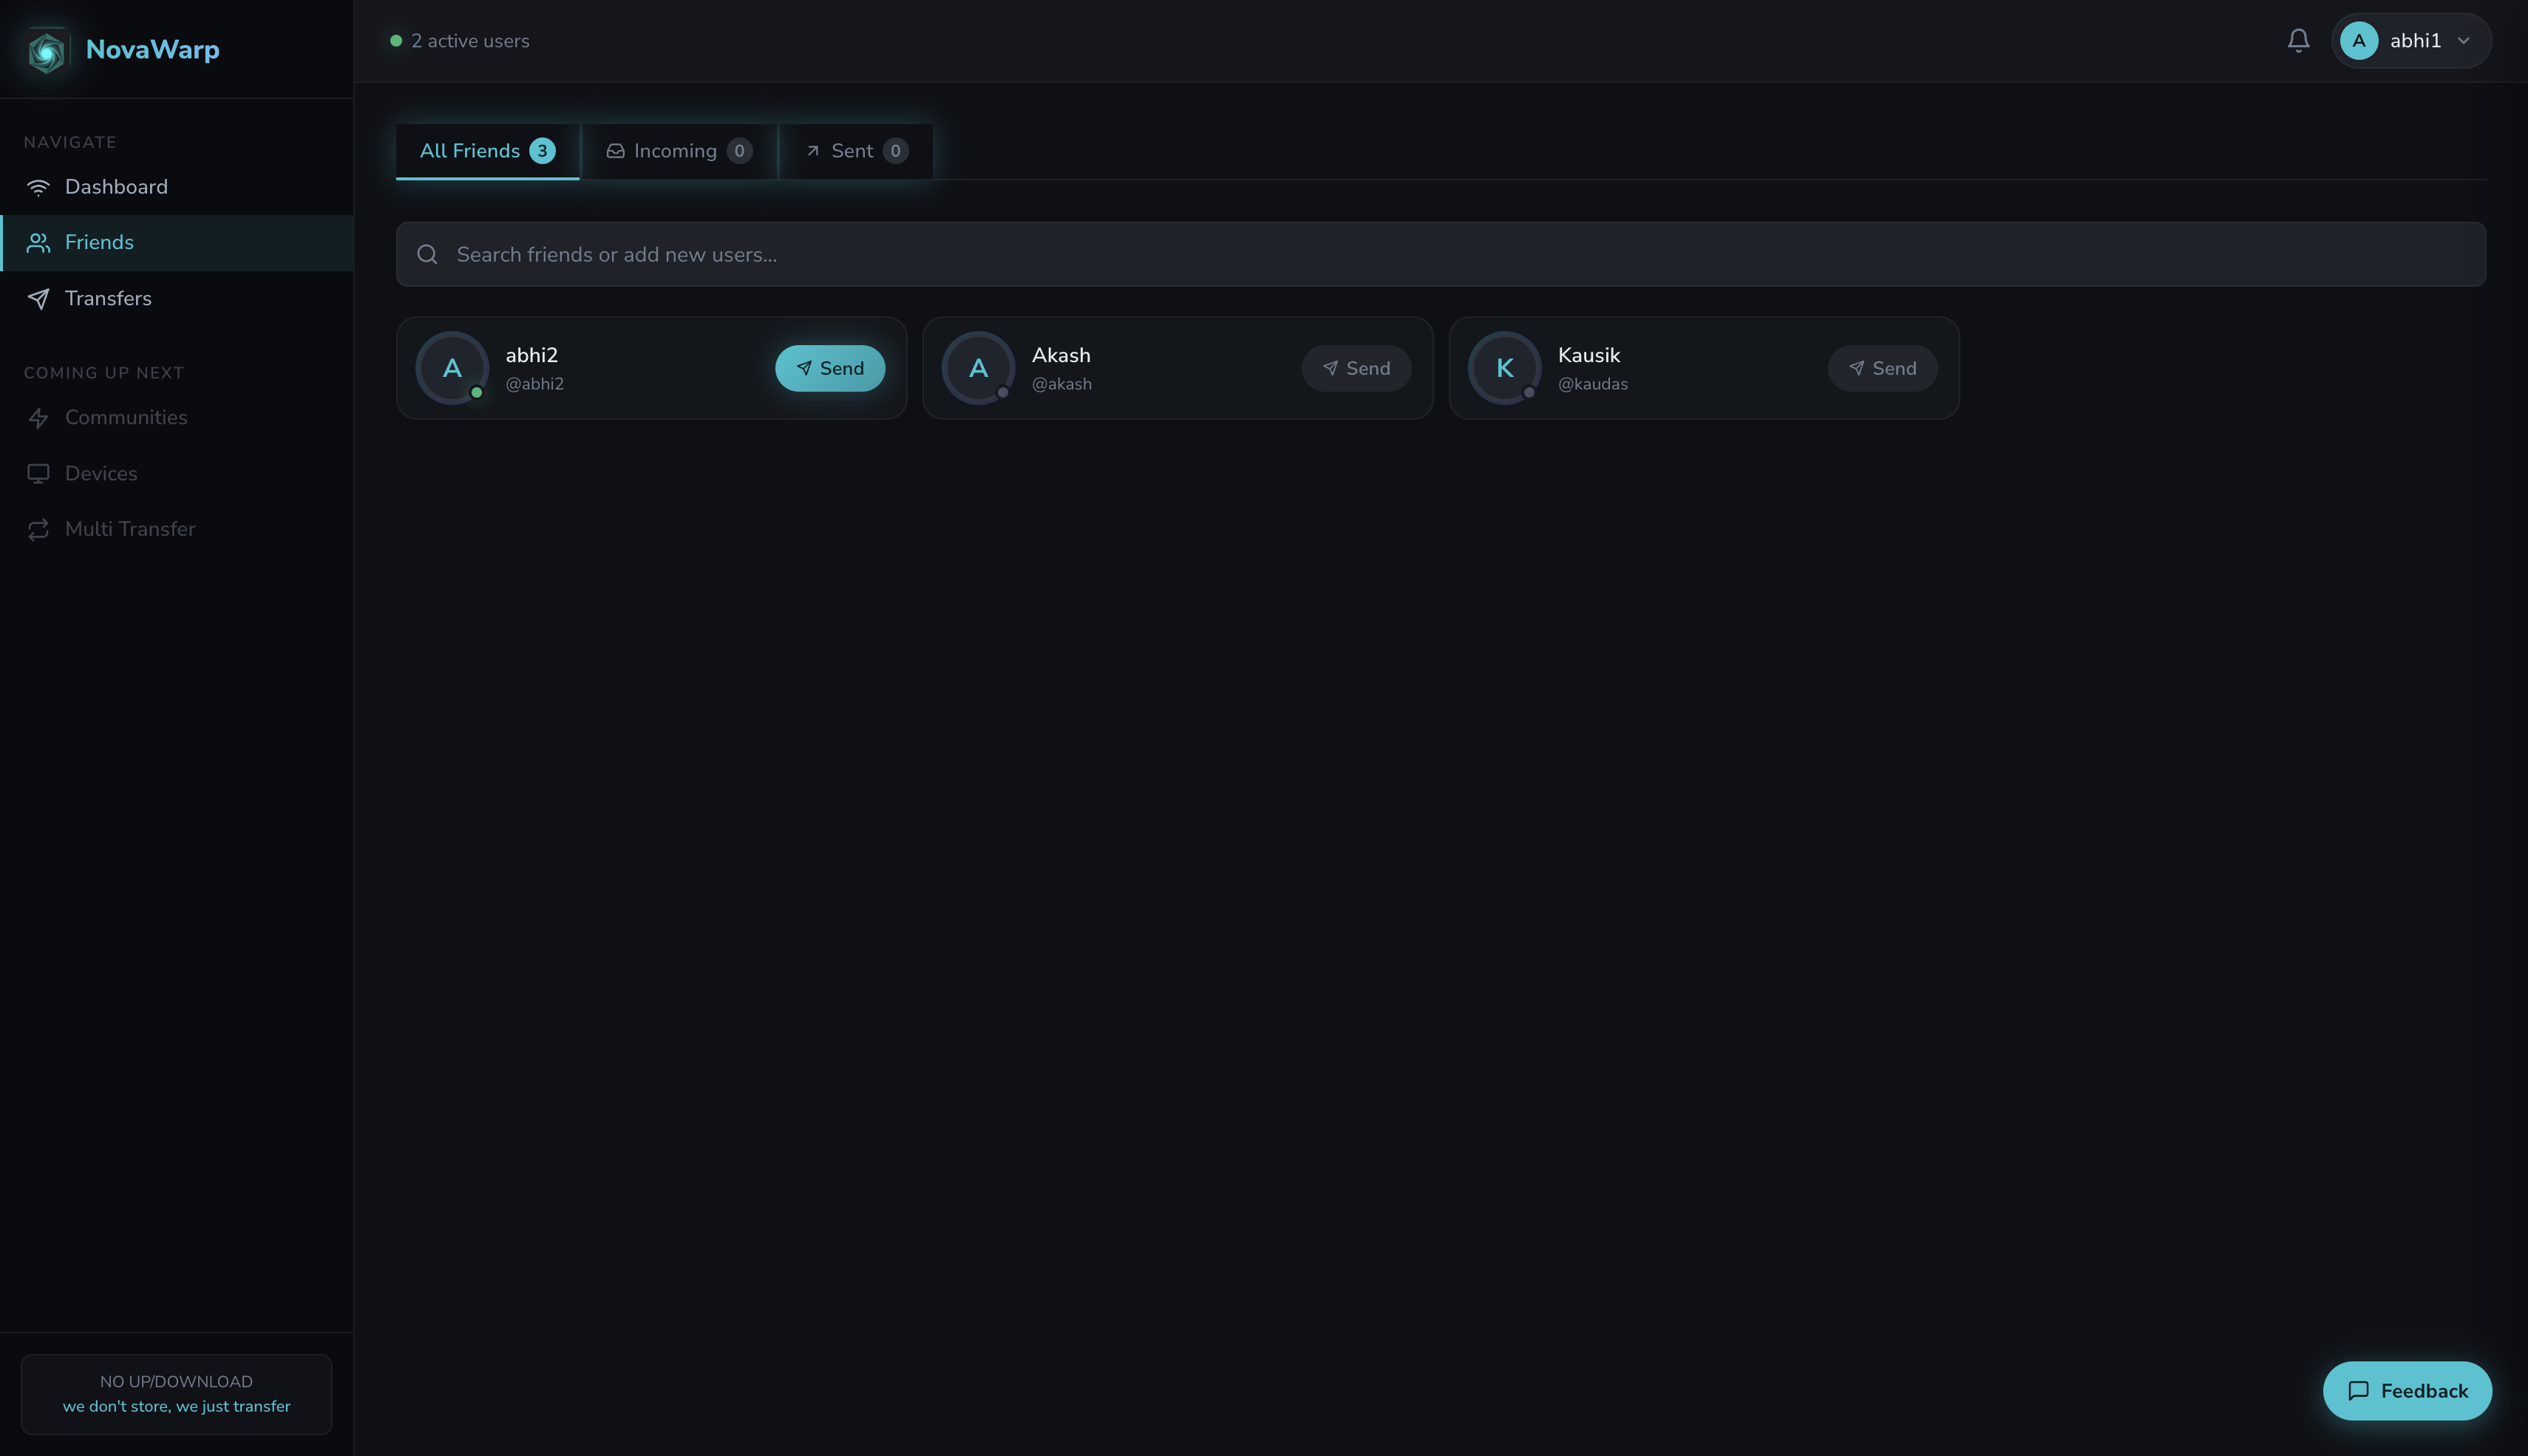Click Kausik's K avatar circle
The height and width of the screenshot is (1456, 2528).
coord(1504,368)
